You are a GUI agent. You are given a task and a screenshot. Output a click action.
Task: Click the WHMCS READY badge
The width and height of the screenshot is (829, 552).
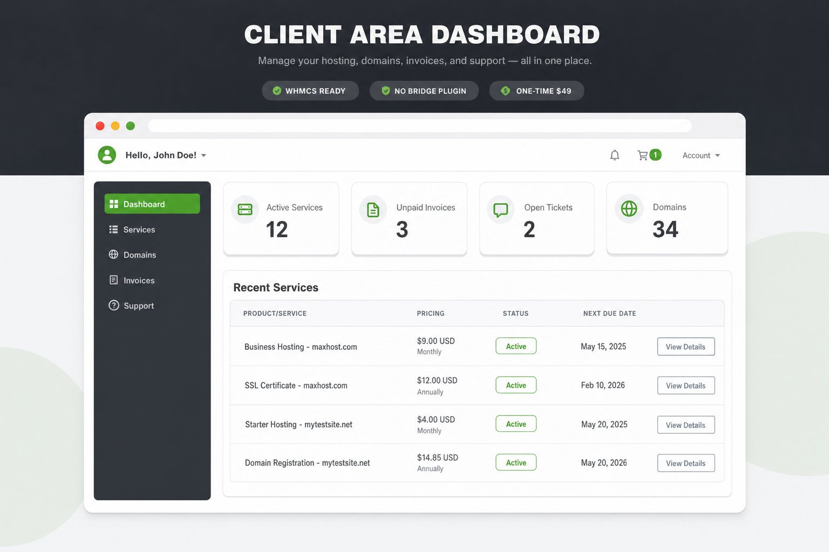pos(310,91)
